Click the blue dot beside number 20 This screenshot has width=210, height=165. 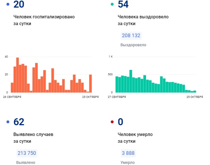(x=8, y=5)
